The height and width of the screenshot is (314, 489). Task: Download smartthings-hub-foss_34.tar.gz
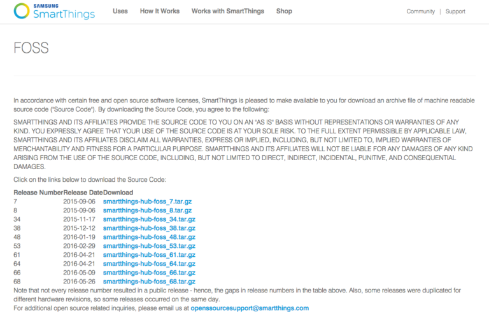click(149, 219)
